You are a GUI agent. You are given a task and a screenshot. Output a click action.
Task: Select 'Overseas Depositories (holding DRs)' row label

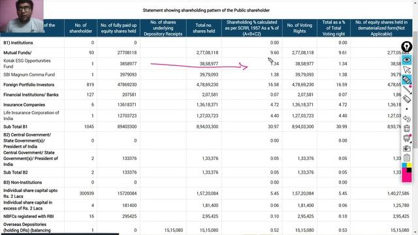tap(27, 227)
